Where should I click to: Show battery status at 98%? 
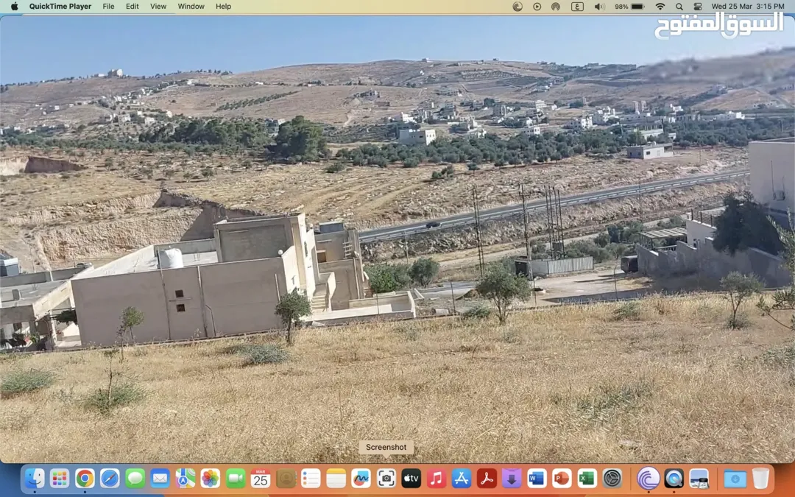click(x=629, y=7)
